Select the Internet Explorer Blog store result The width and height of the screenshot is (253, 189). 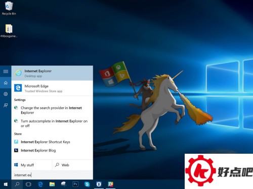tap(52, 150)
